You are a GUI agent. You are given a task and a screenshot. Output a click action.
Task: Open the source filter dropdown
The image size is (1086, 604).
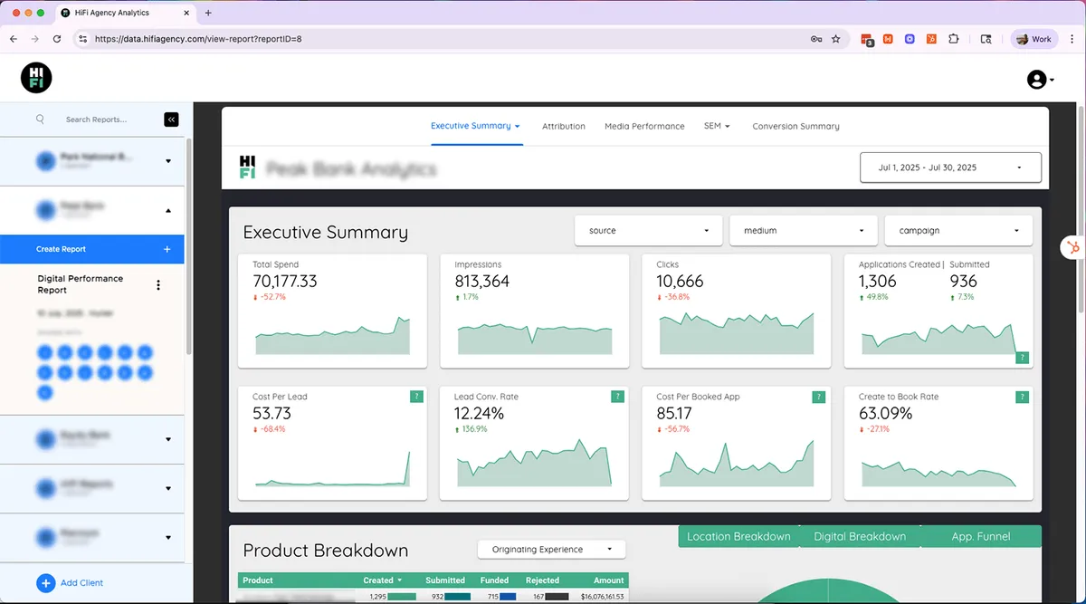pyautogui.click(x=647, y=231)
